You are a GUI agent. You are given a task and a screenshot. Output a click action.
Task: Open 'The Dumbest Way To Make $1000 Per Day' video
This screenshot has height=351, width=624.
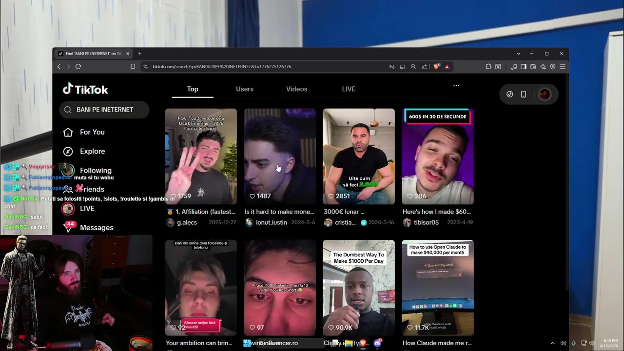tap(359, 288)
